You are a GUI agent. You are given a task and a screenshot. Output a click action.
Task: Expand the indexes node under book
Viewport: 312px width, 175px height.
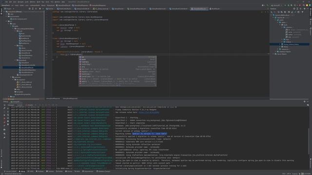pos(282,42)
